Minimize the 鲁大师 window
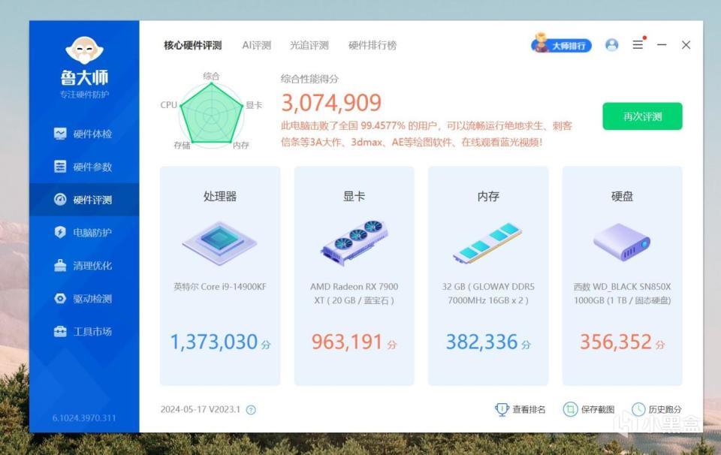Image resolution: width=721 pixels, height=455 pixels. (x=662, y=44)
